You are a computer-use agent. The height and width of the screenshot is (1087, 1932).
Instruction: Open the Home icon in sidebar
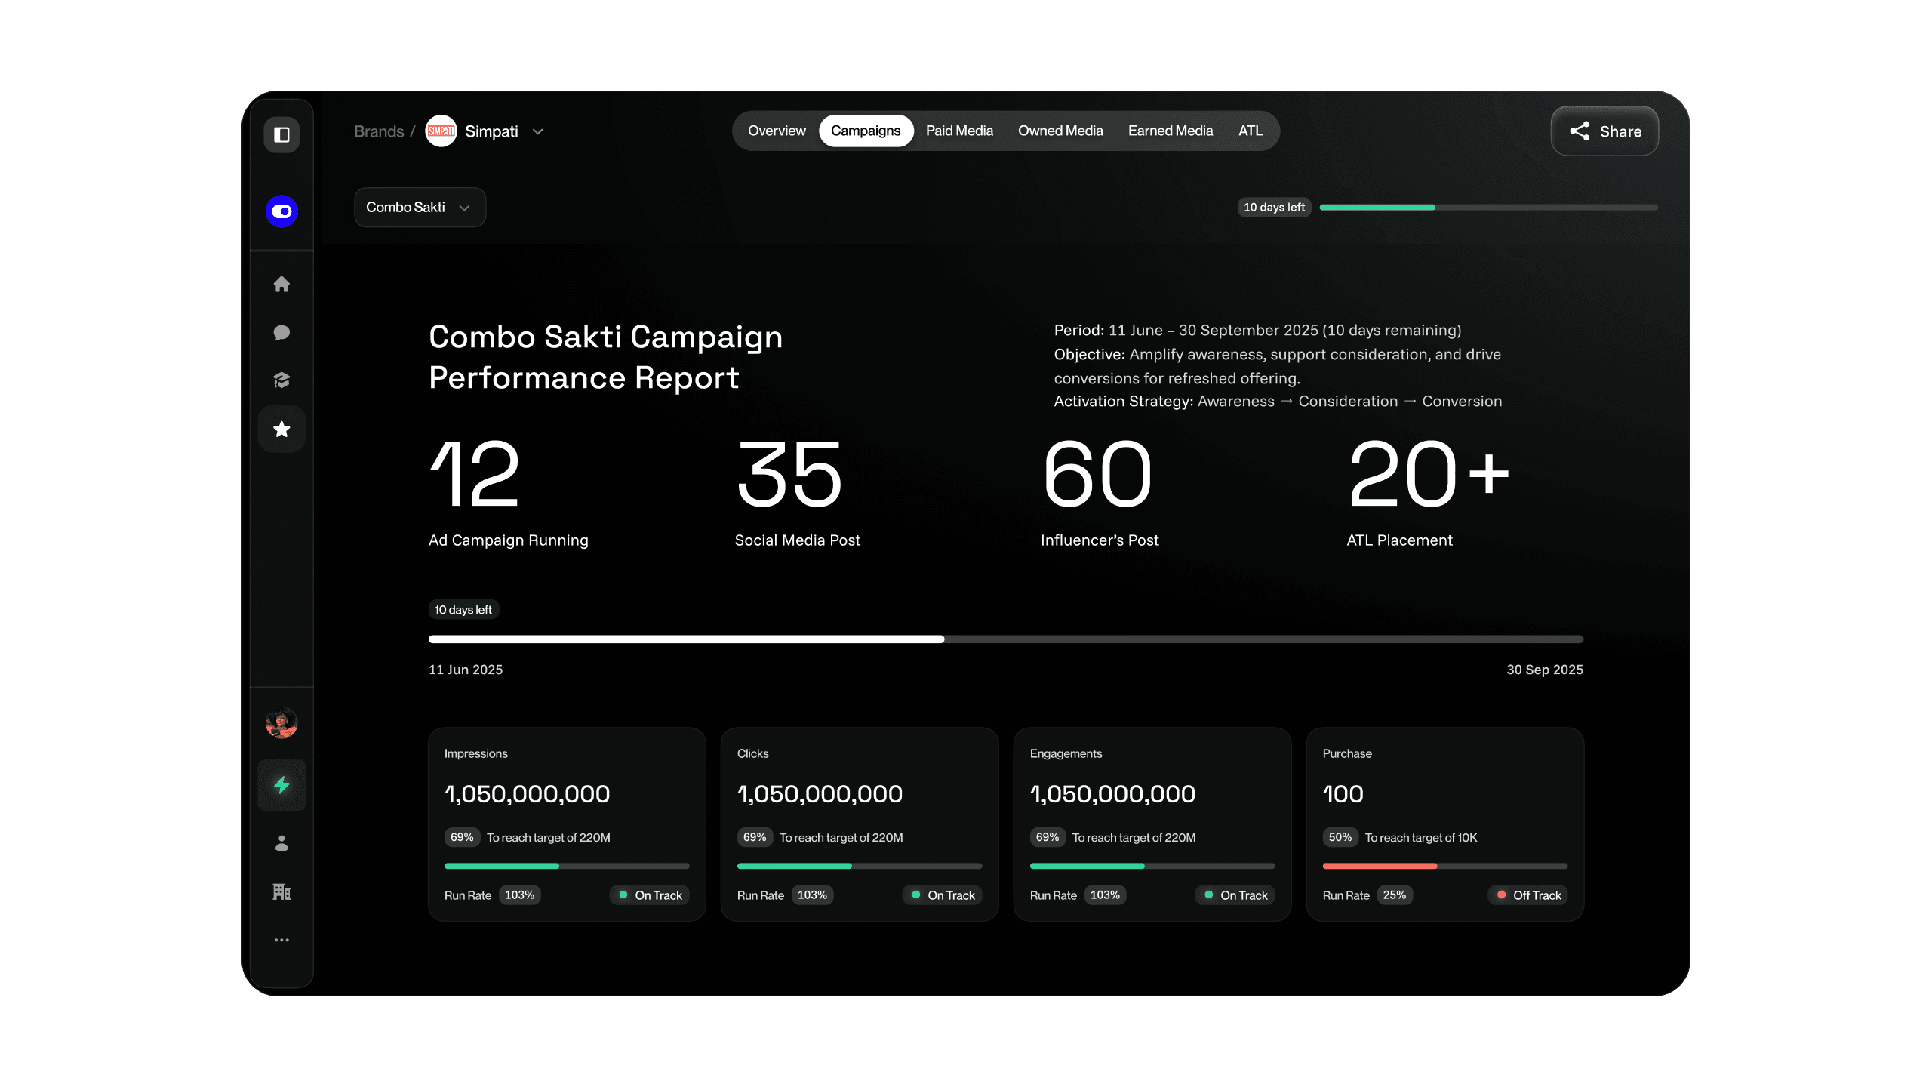(281, 284)
